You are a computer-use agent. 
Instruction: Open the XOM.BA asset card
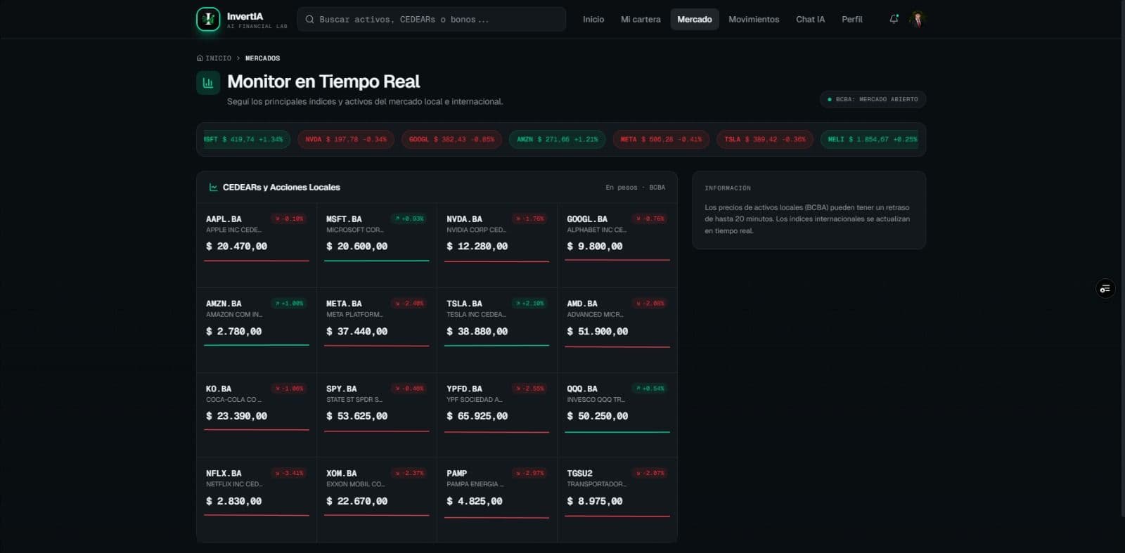(x=377, y=500)
